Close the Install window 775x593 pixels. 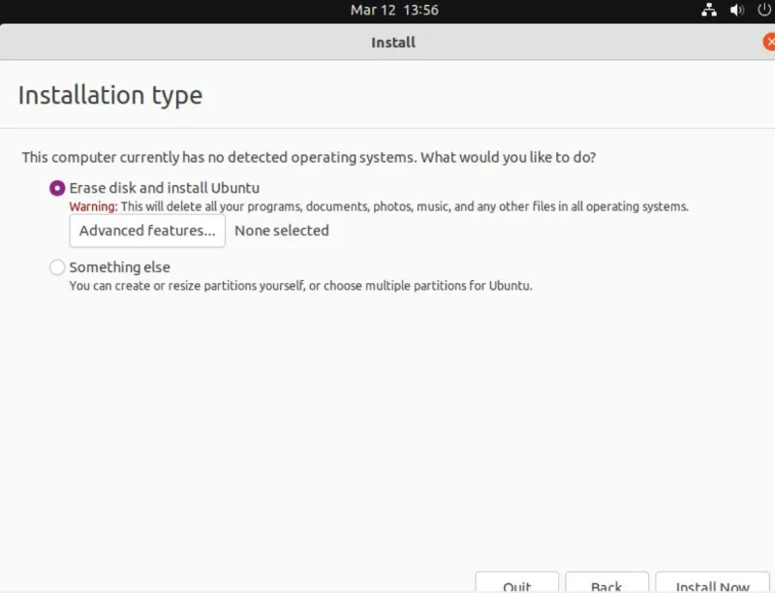pos(769,42)
